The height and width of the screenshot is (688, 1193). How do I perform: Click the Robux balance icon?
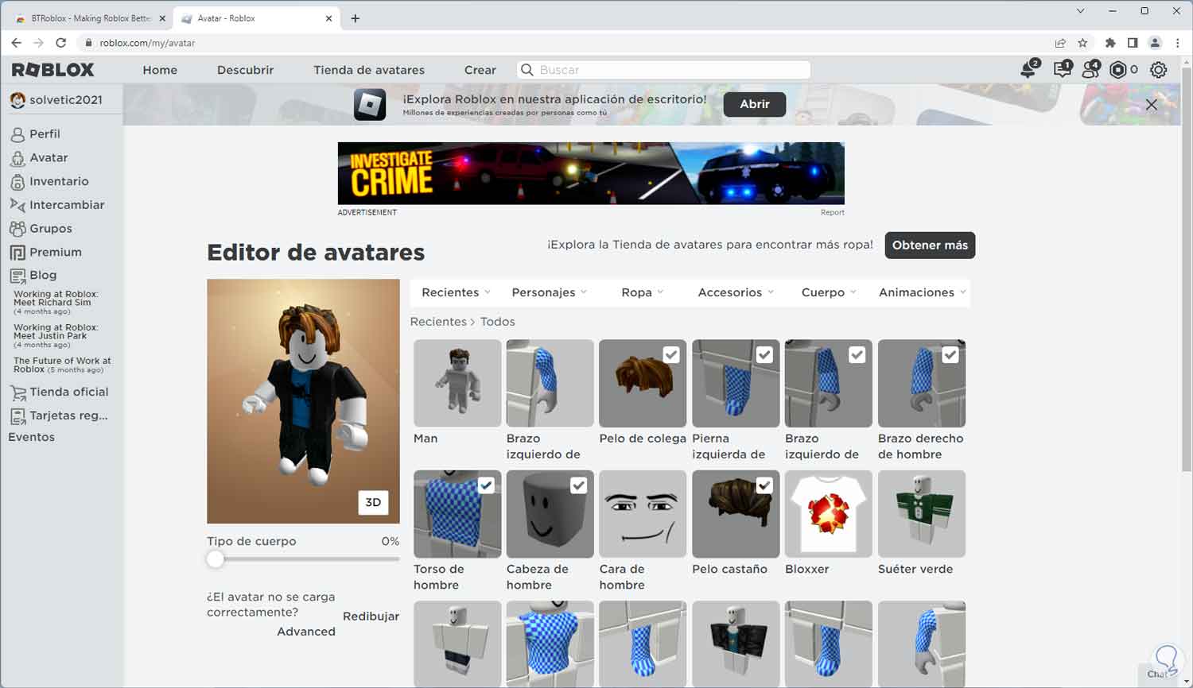pos(1118,70)
